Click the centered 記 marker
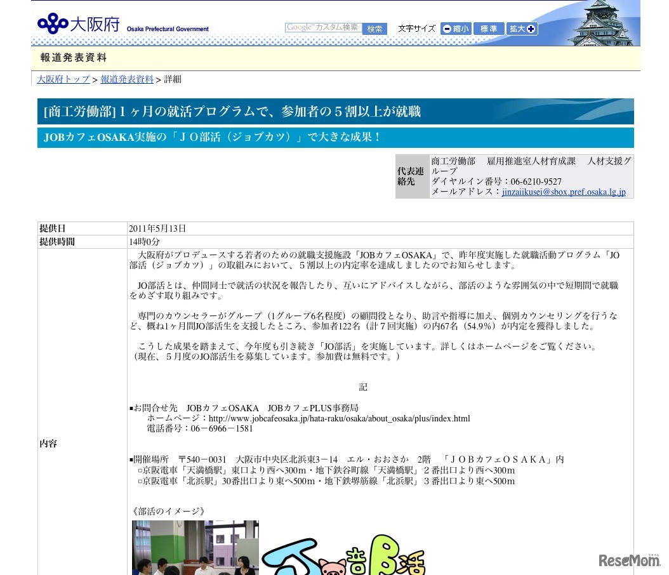 pyautogui.click(x=362, y=387)
